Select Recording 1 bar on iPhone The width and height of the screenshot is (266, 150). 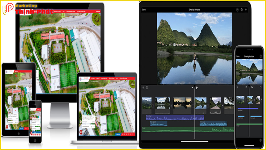coord(248,109)
